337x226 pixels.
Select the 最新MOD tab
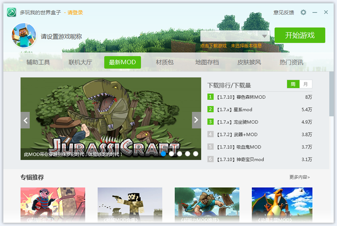[x=123, y=62]
